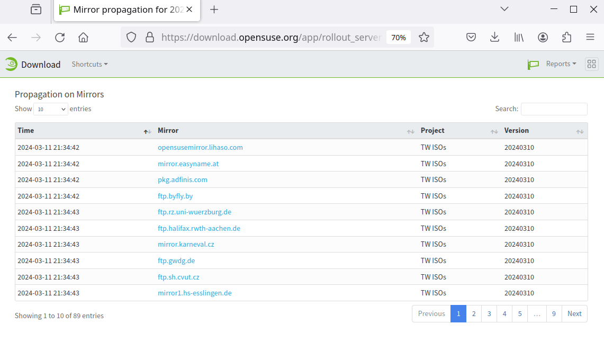Click the Next pagination button

tap(574, 313)
